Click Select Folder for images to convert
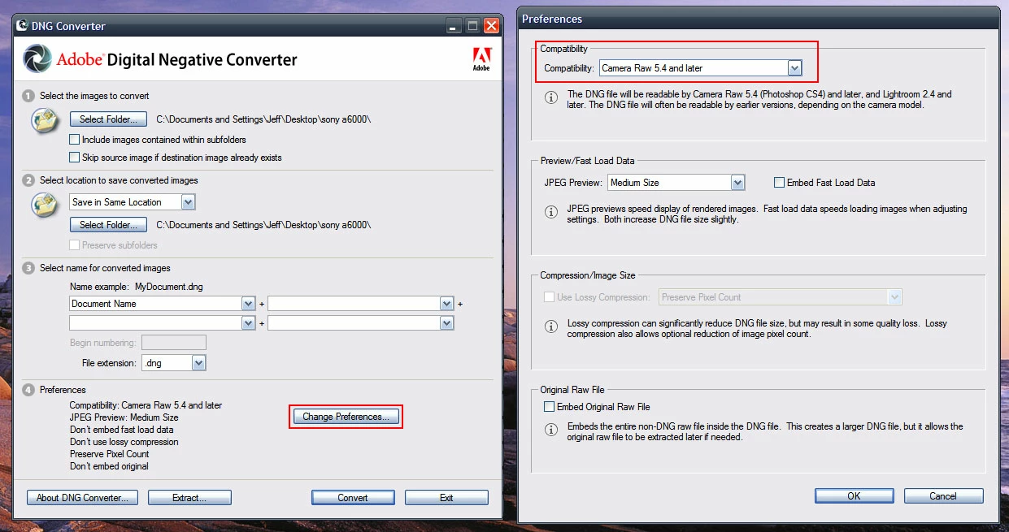This screenshot has height=532, width=1009. [108, 119]
